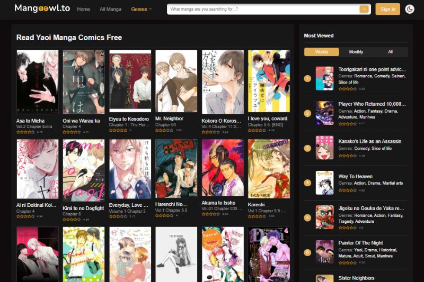This screenshot has height=282, width=424.
Task: Open Mr. Neighbor Chapter 56
Action: pos(165,125)
